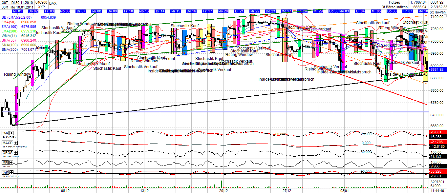Image resolution: width=447 pixels, height=193 pixels.
Task: Select the 60M timeframe cell
Action: pos(5,7)
